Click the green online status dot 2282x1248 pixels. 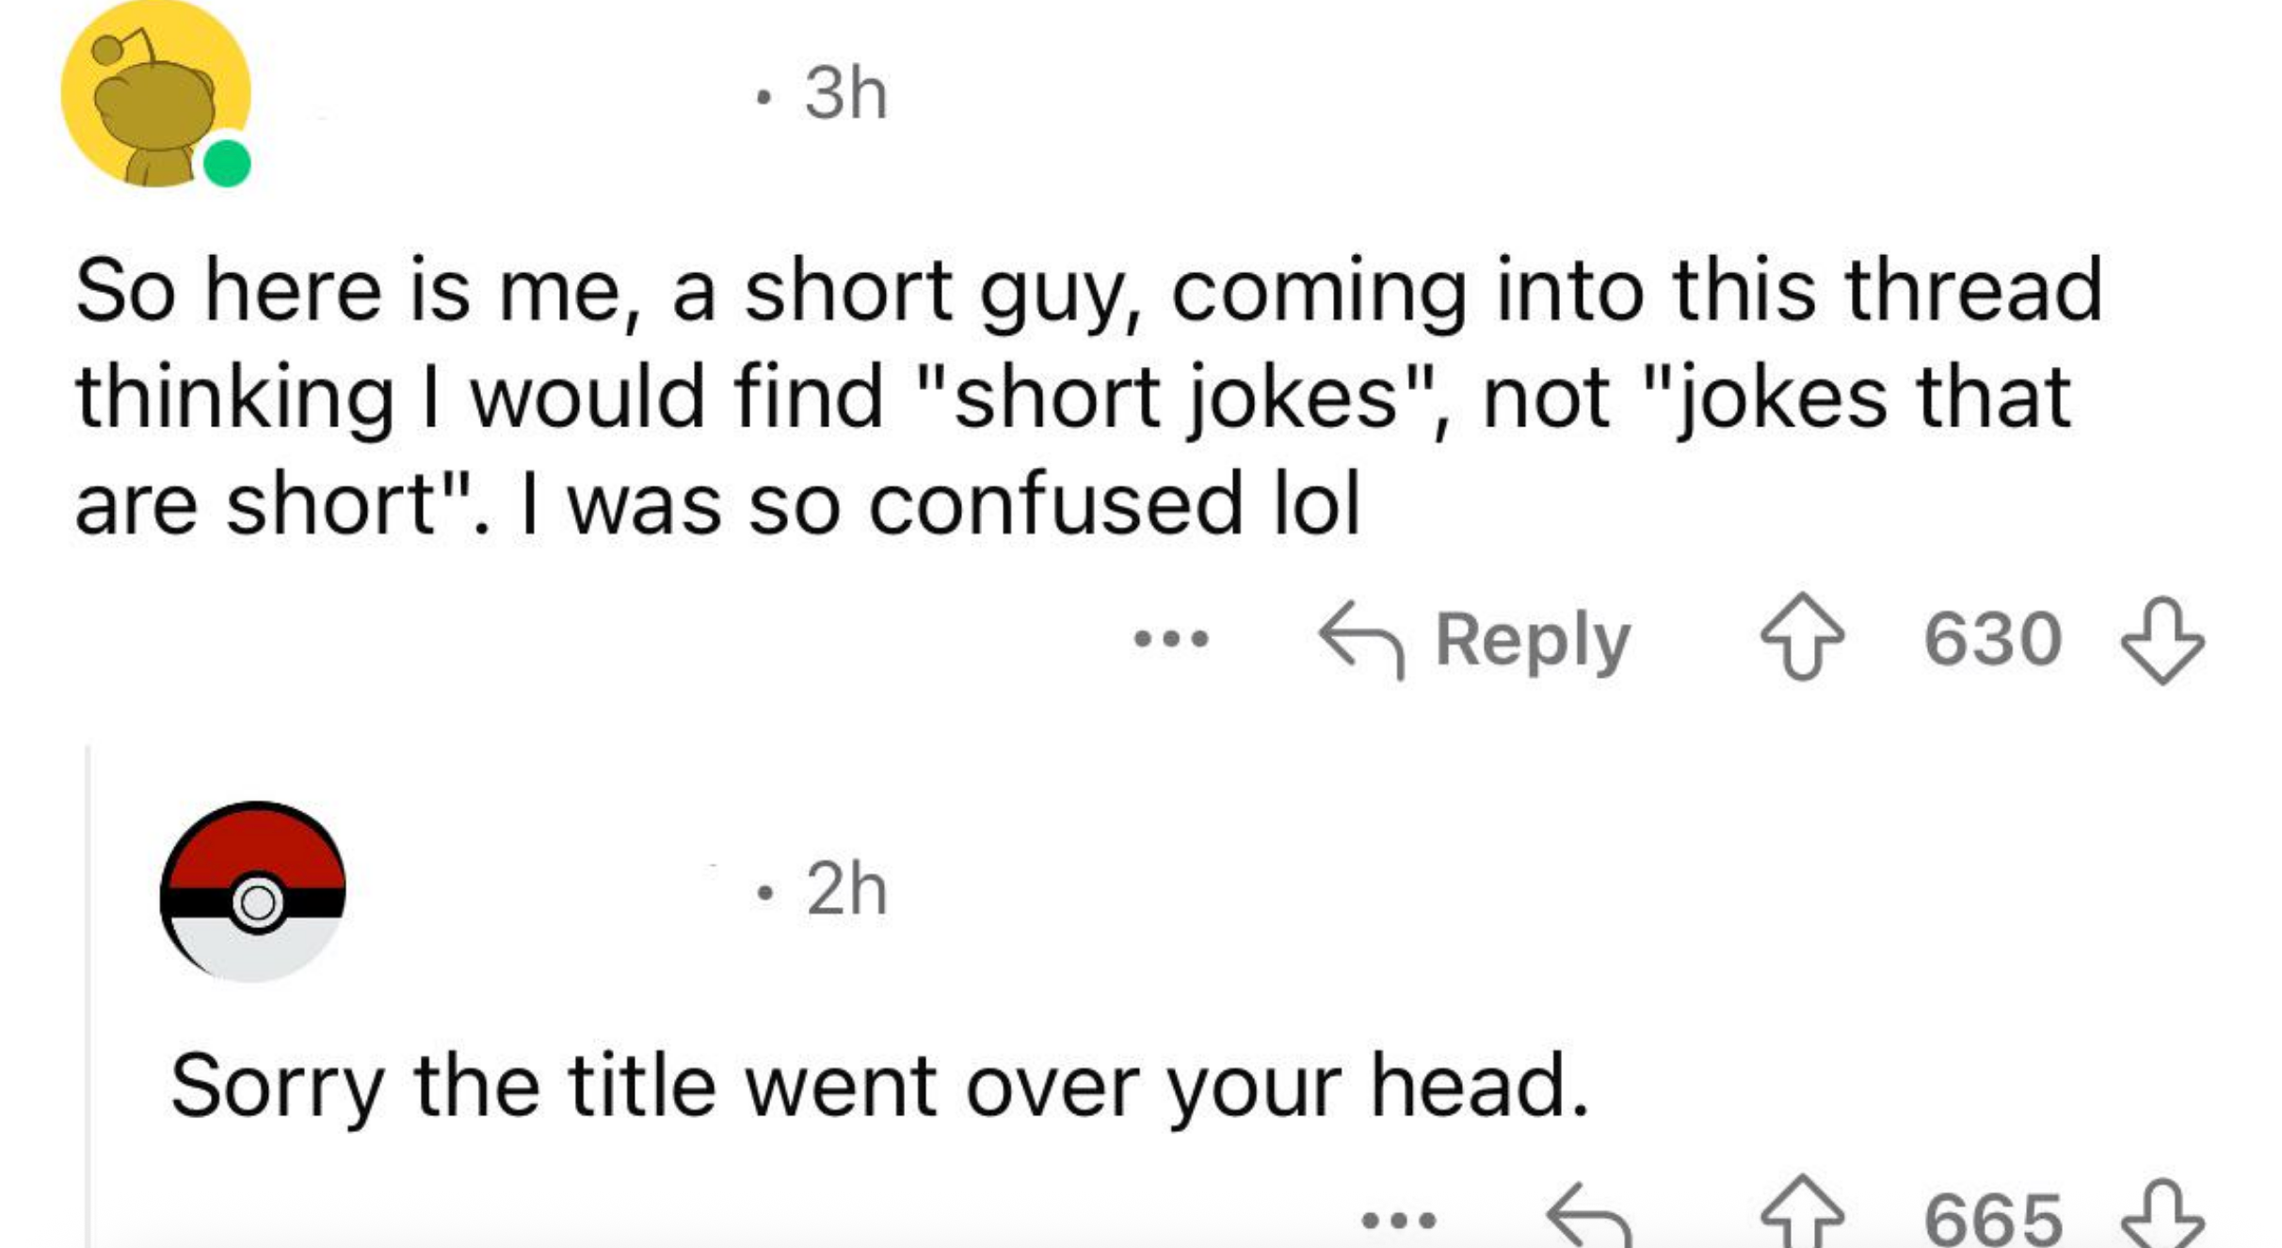227,164
